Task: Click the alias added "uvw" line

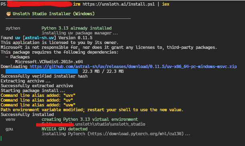Action: click(x=38, y=105)
